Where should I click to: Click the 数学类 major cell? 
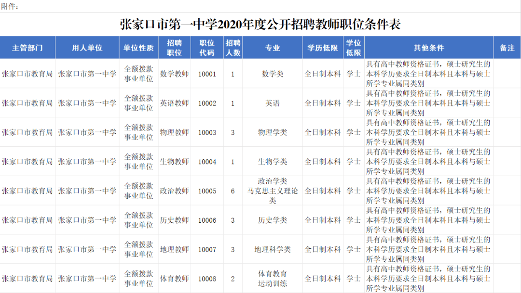(x=273, y=74)
